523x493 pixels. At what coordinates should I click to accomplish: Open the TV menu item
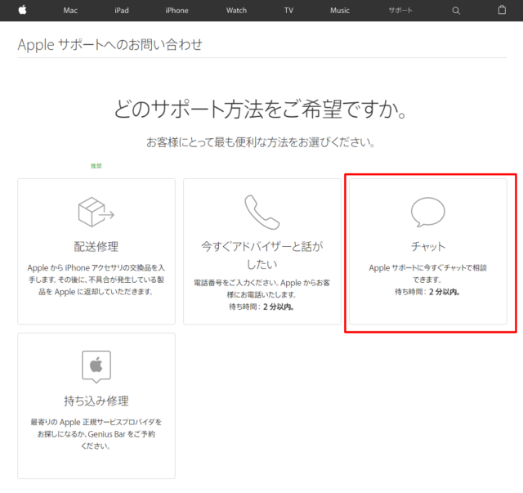pos(288,11)
